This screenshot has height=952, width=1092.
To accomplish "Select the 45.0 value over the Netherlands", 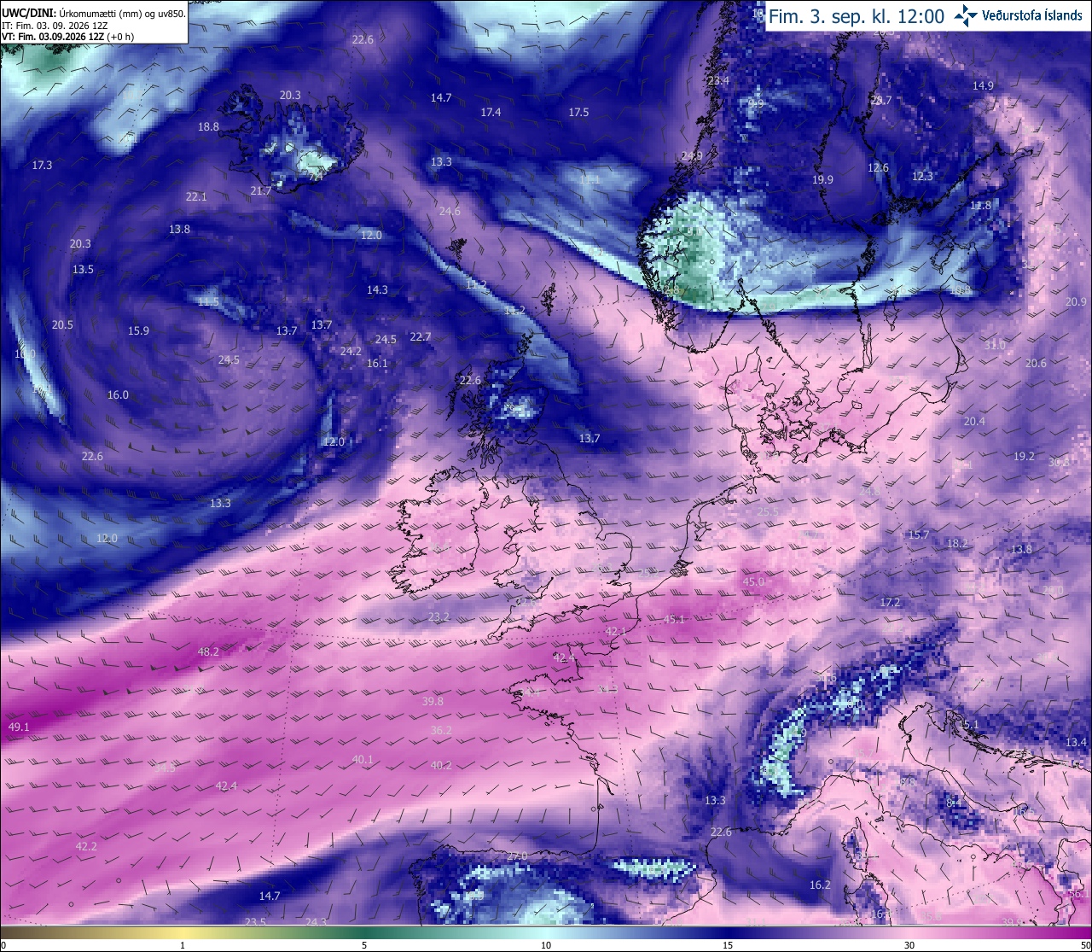I will click(x=754, y=581).
